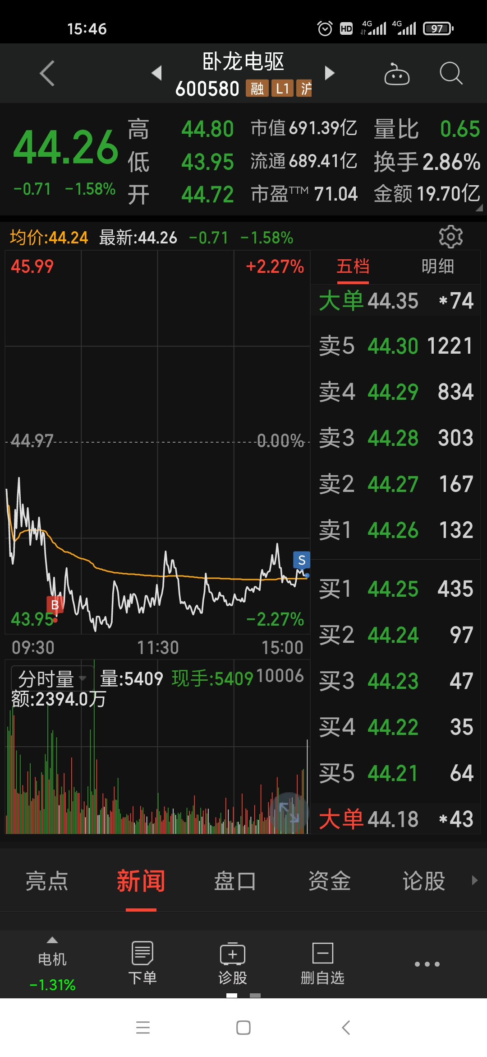The width and height of the screenshot is (487, 1057).
Task: Tap the Android back chevron button
Action: [346, 1027]
